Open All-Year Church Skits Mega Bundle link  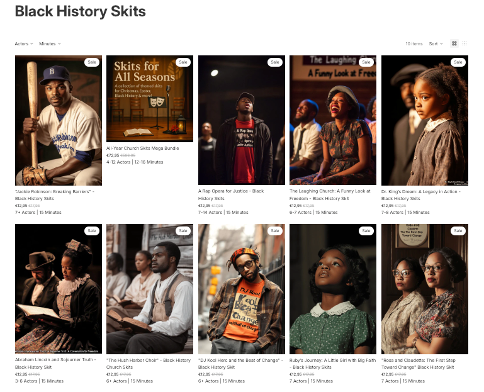(142, 148)
